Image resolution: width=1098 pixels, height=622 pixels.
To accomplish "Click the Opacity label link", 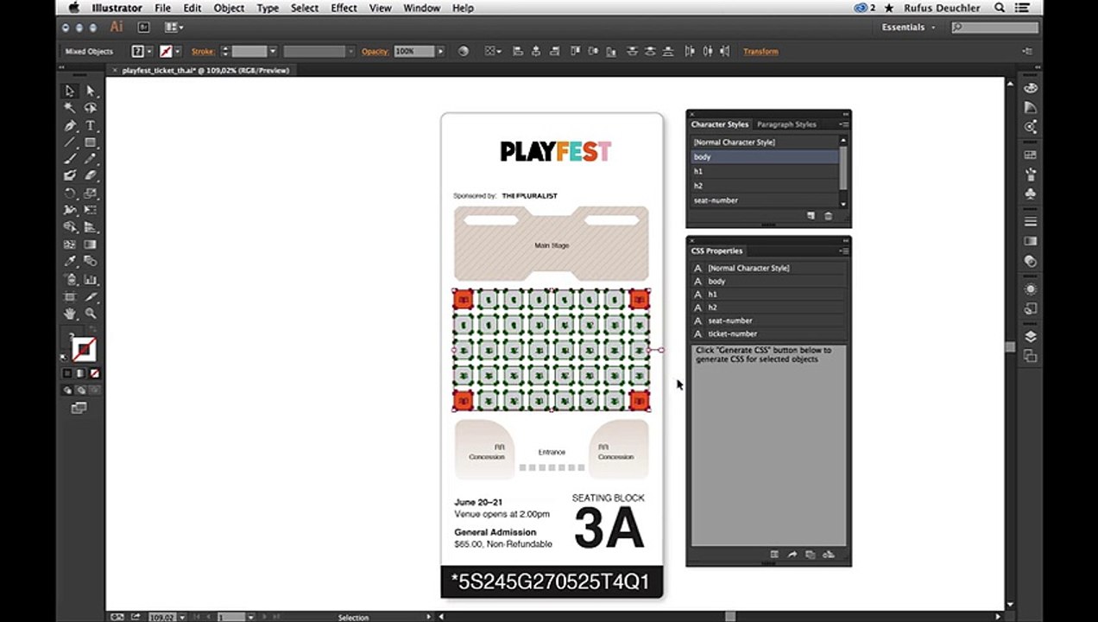I will [375, 52].
